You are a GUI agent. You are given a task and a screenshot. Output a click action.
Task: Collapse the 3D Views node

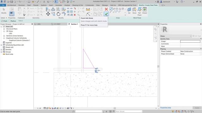click(x=4, y=31)
